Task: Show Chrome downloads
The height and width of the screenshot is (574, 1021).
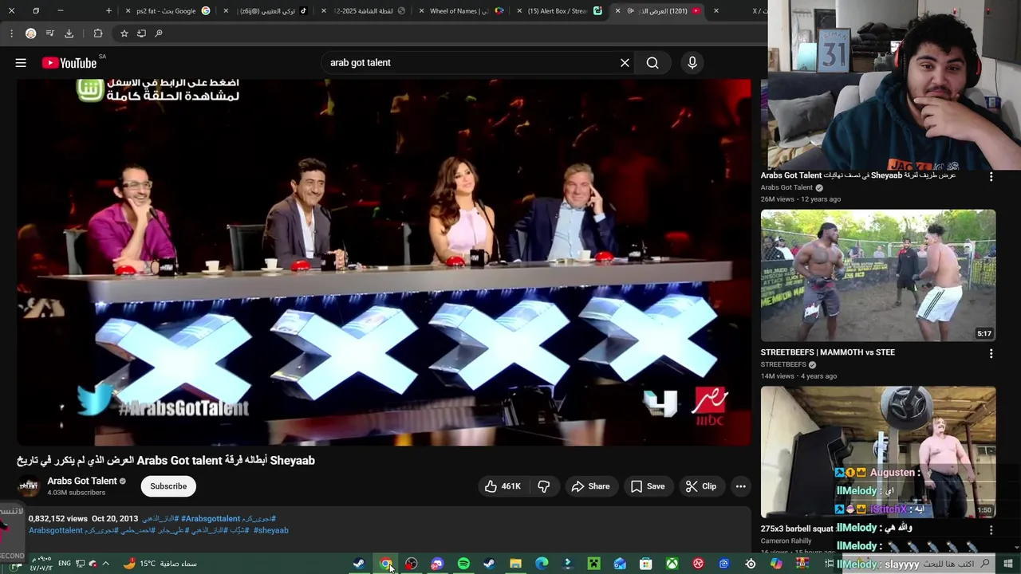Action: 69,33
